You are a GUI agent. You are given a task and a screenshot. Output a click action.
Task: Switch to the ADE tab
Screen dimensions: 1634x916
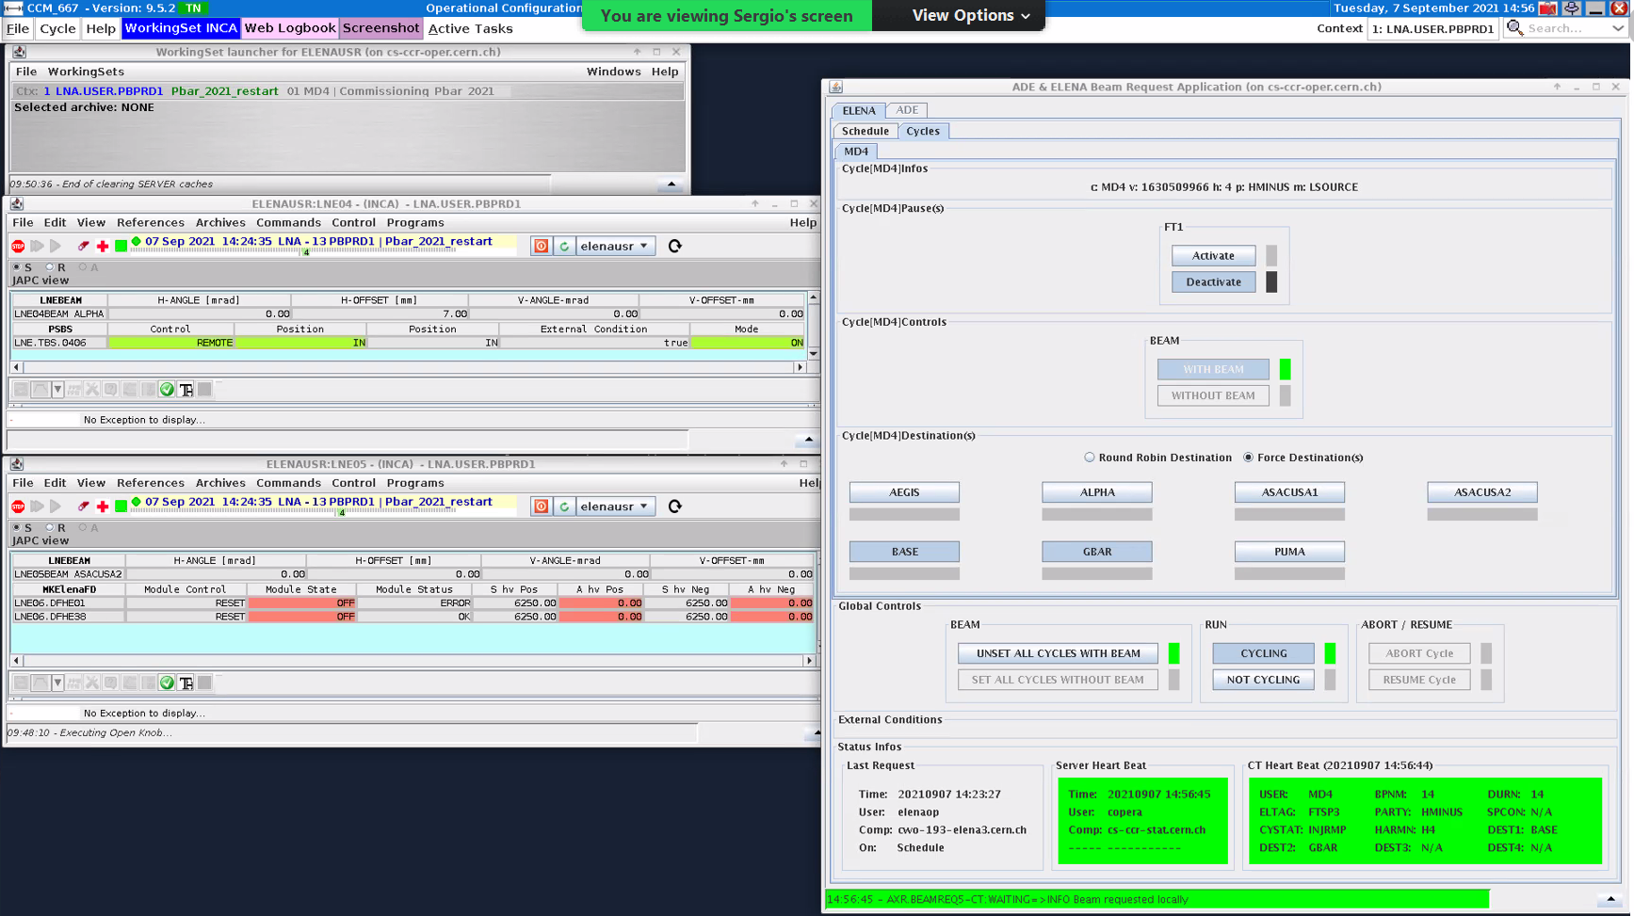click(x=906, y=110)
